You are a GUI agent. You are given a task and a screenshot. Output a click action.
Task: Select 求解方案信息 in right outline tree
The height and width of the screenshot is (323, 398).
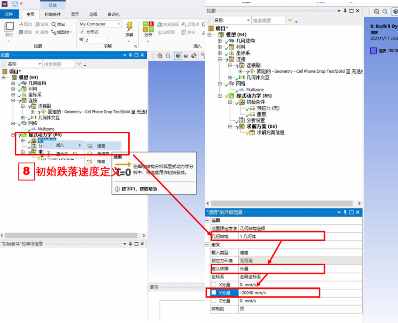click(x=270, y=132)
